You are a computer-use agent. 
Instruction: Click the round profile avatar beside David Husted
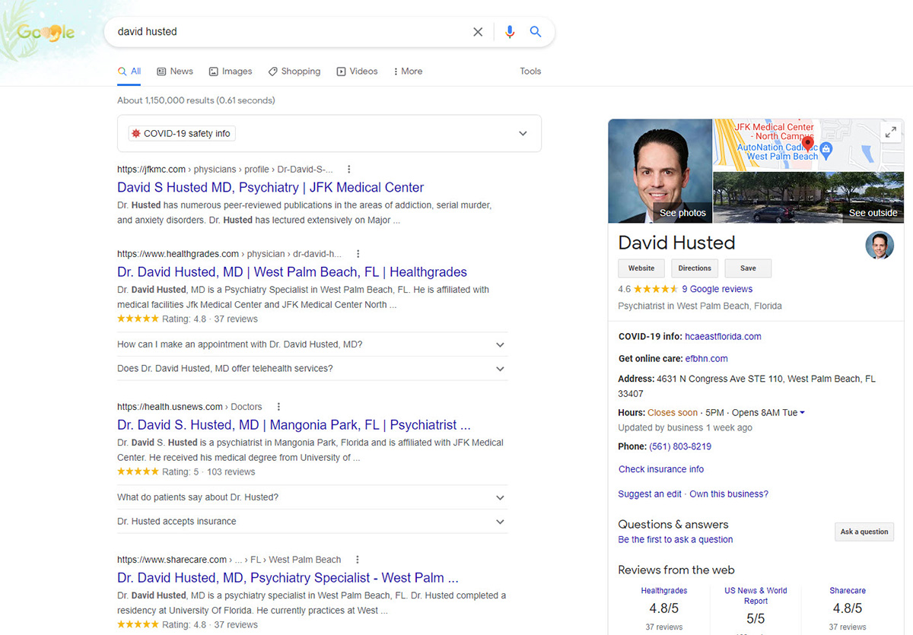pos(880,245)
